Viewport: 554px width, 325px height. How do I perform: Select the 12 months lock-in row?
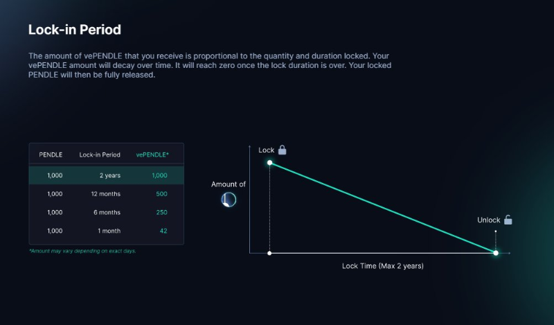coord(107,194)
